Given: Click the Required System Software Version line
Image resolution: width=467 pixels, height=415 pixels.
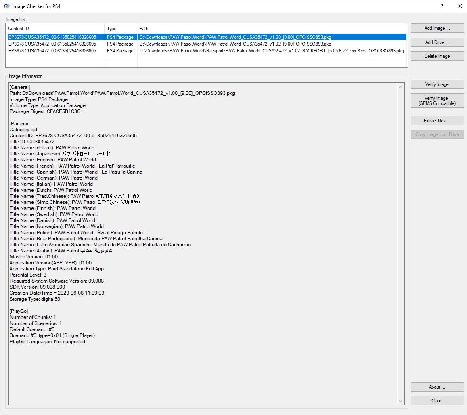Looking at the screenshot, I should pyautogui.click(x=57, y=281).
